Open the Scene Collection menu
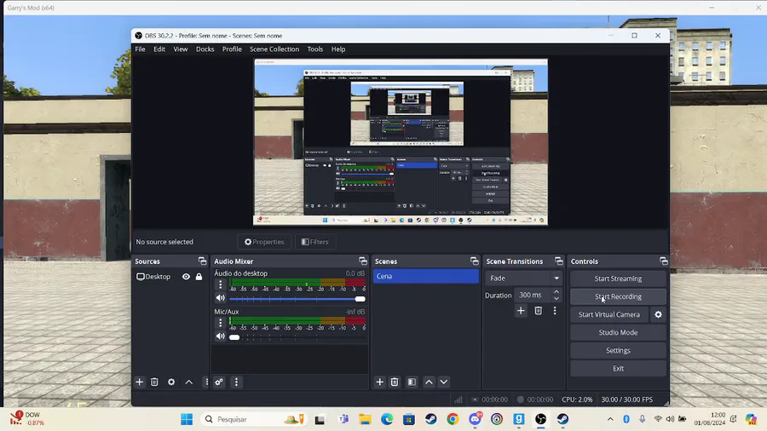767x431 pixels. 274,49
